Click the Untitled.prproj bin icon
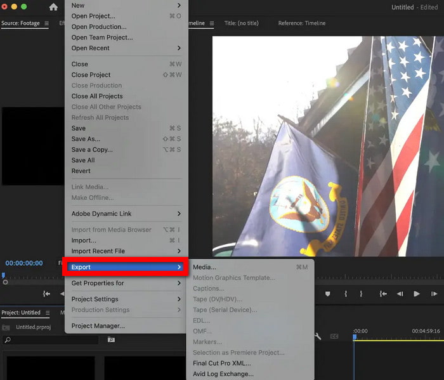This screenshot has height=380, width=444. pyautogui.click(x=6, y=327)
